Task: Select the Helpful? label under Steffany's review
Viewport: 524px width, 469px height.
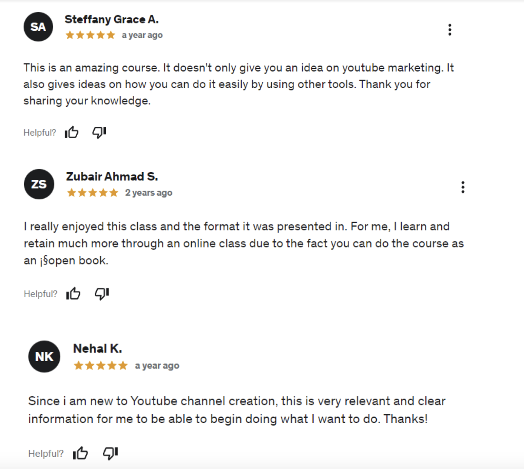Action: tap(40, 132)
